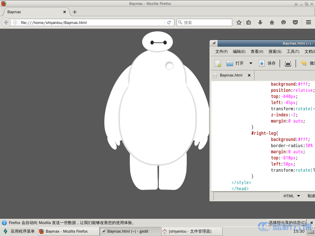The height and width of the screenshot is (236, 315).
Task: Click the Firefox search box
Action: click(x=204, y=22)
